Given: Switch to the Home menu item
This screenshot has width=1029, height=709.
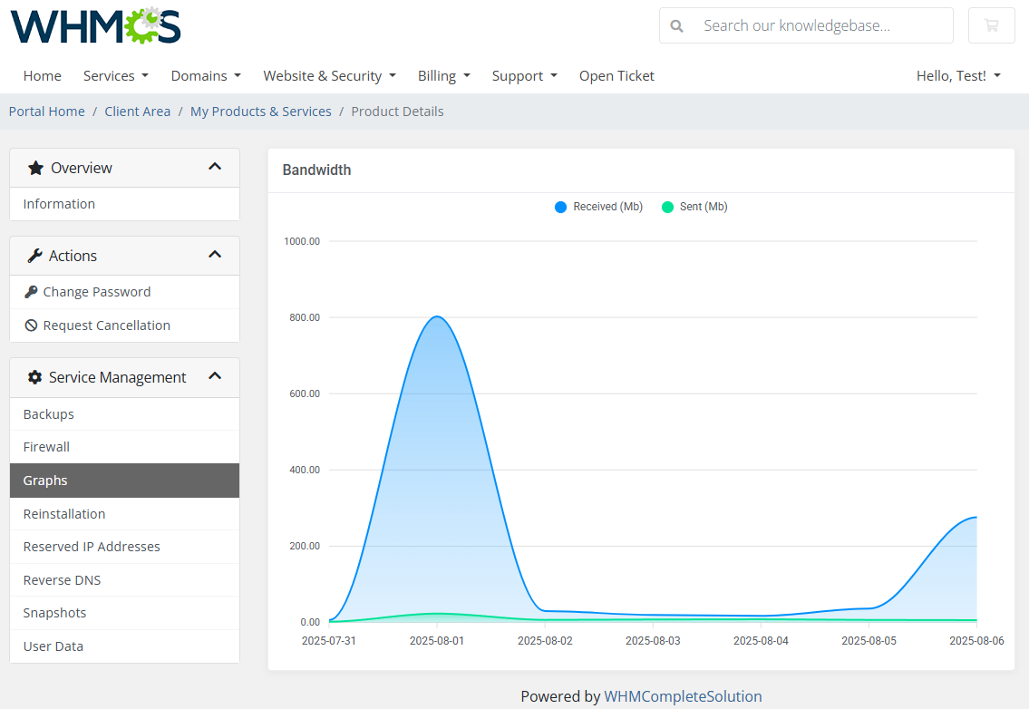Looking at the screenshot, I should point(42,75).
